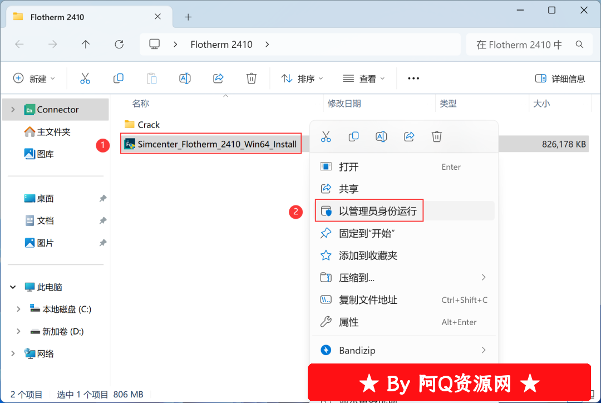
Task: Click the Copy icon in the toolbar
Action: click(119, 78)
